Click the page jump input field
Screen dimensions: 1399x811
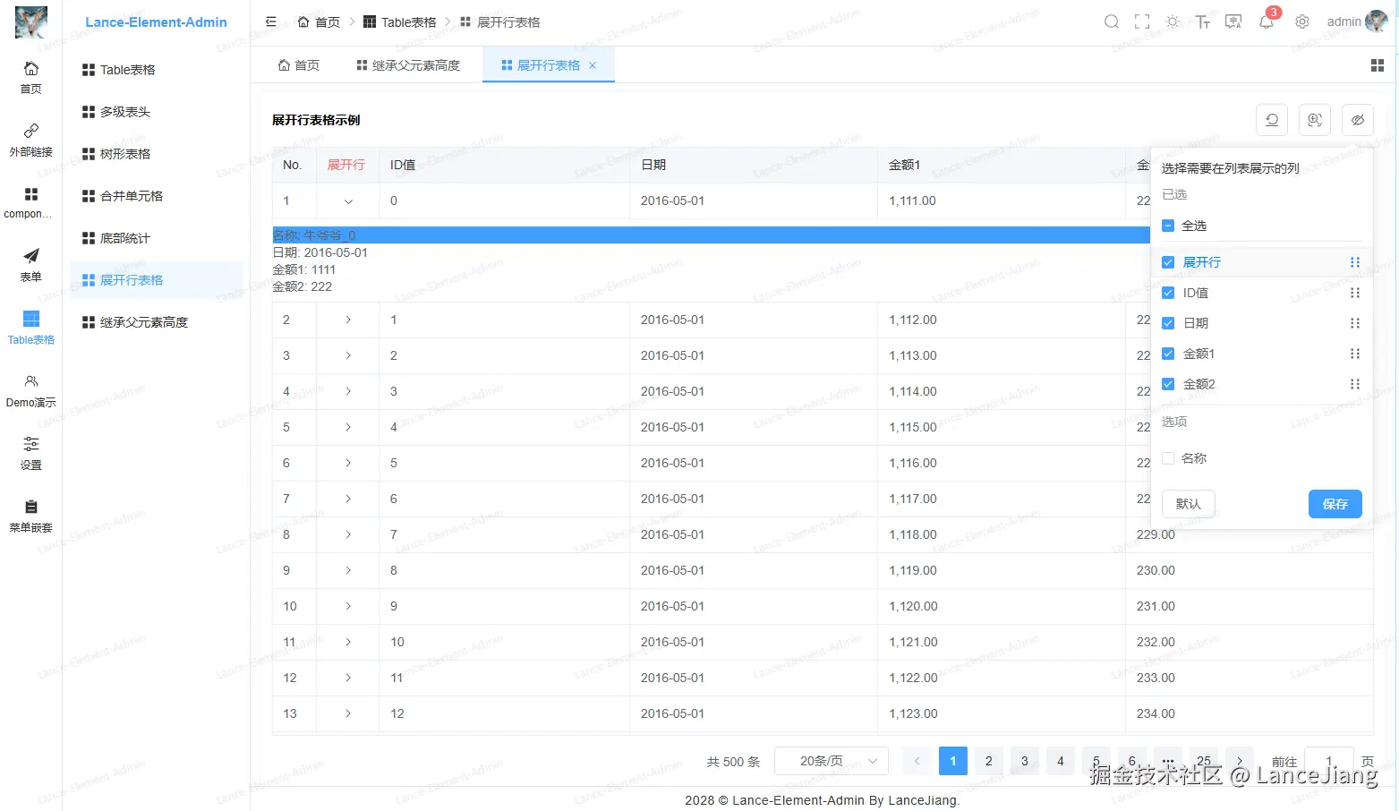pos(1328,760)
